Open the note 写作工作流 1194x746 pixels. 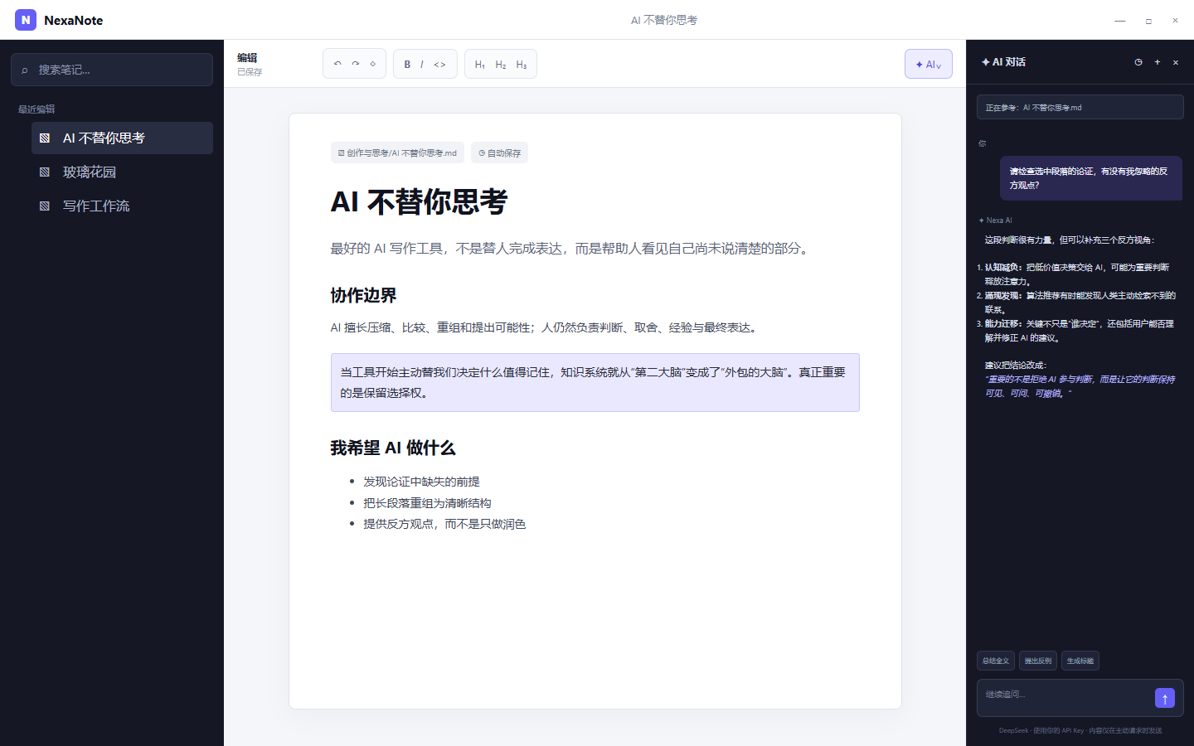(122, 206)
